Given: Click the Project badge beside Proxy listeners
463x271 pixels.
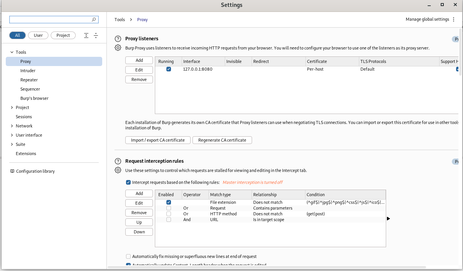Looking at the screenshot, I should click(455, 39).
